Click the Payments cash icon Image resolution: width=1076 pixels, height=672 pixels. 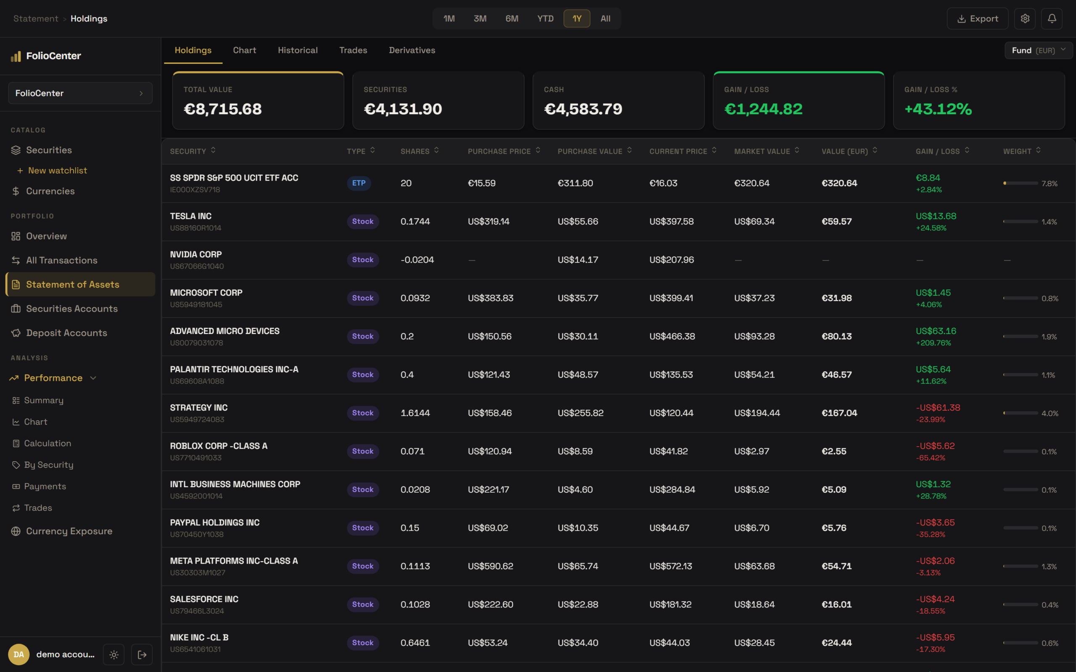[x=16, y=486]
